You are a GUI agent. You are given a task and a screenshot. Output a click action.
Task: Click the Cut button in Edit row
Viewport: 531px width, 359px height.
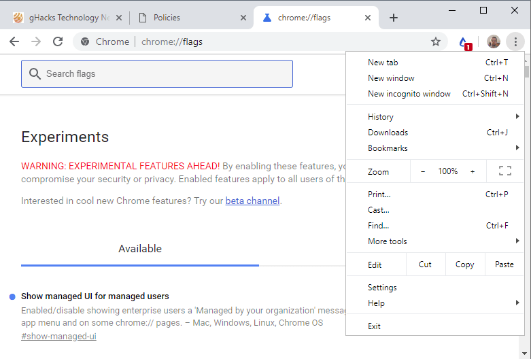(x=426, y=264)
